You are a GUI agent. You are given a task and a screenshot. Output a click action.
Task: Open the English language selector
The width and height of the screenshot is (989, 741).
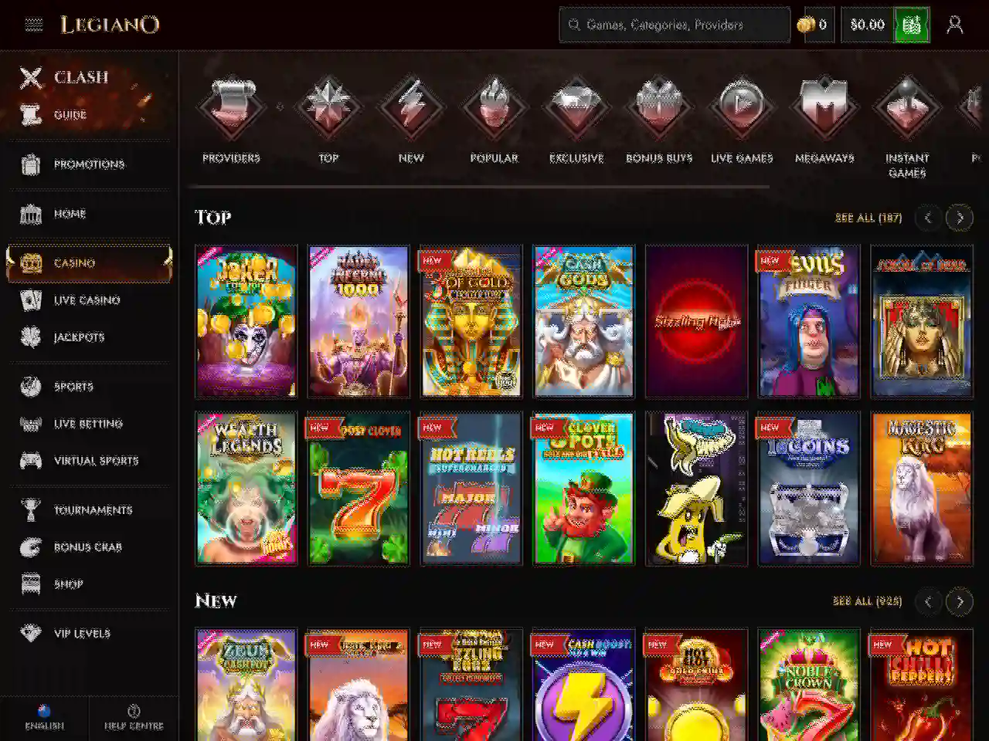click(44, 718)
